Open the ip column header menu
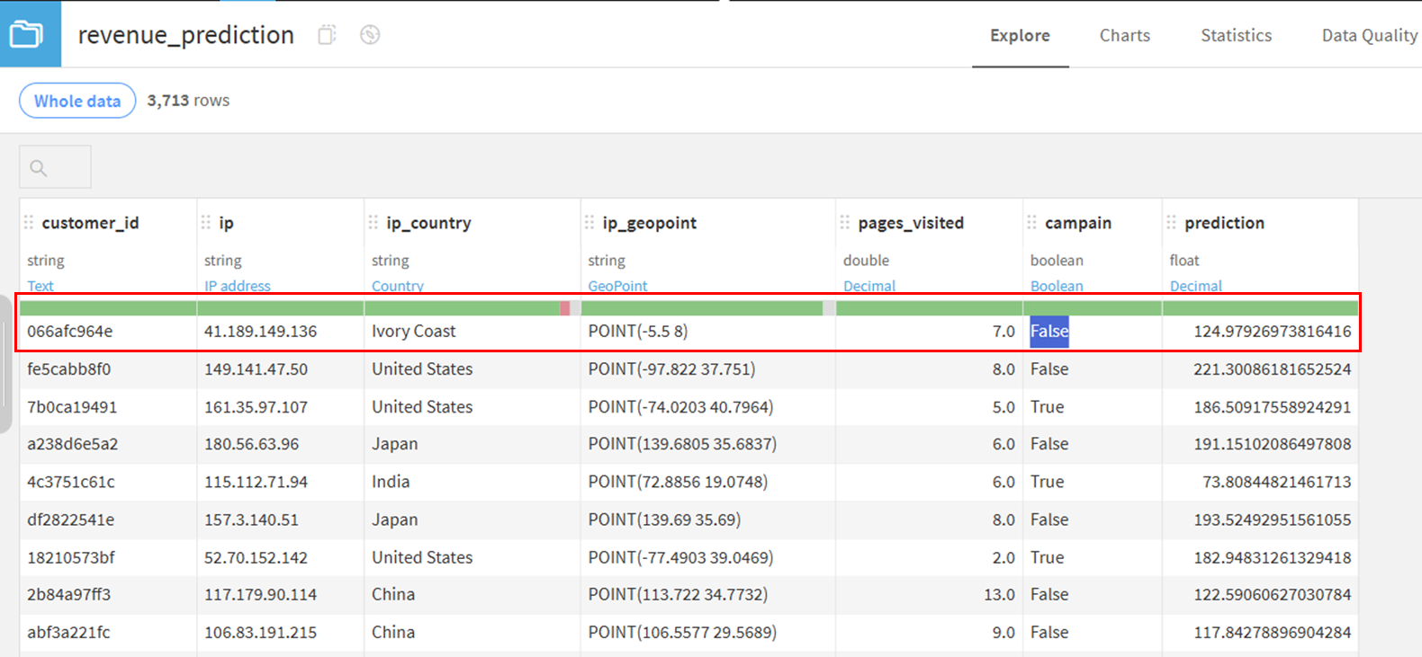 226,223
